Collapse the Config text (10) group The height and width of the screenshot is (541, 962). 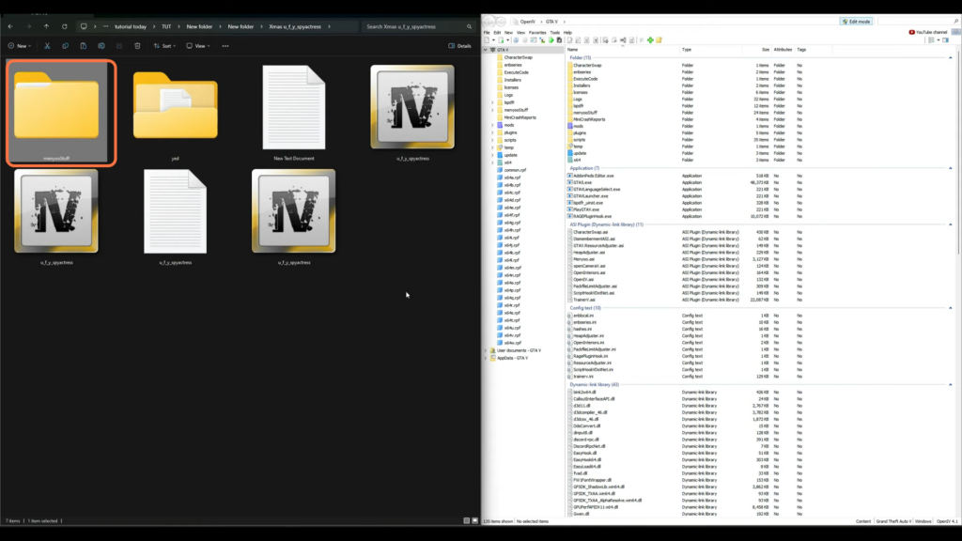(x=951, y=308)
